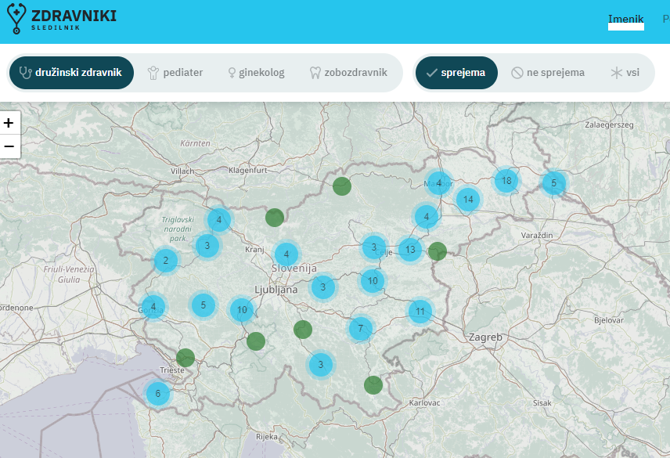Expand the cluster of 18 doctors
This screenshot has width=670, height=458.
coord(506,181)
